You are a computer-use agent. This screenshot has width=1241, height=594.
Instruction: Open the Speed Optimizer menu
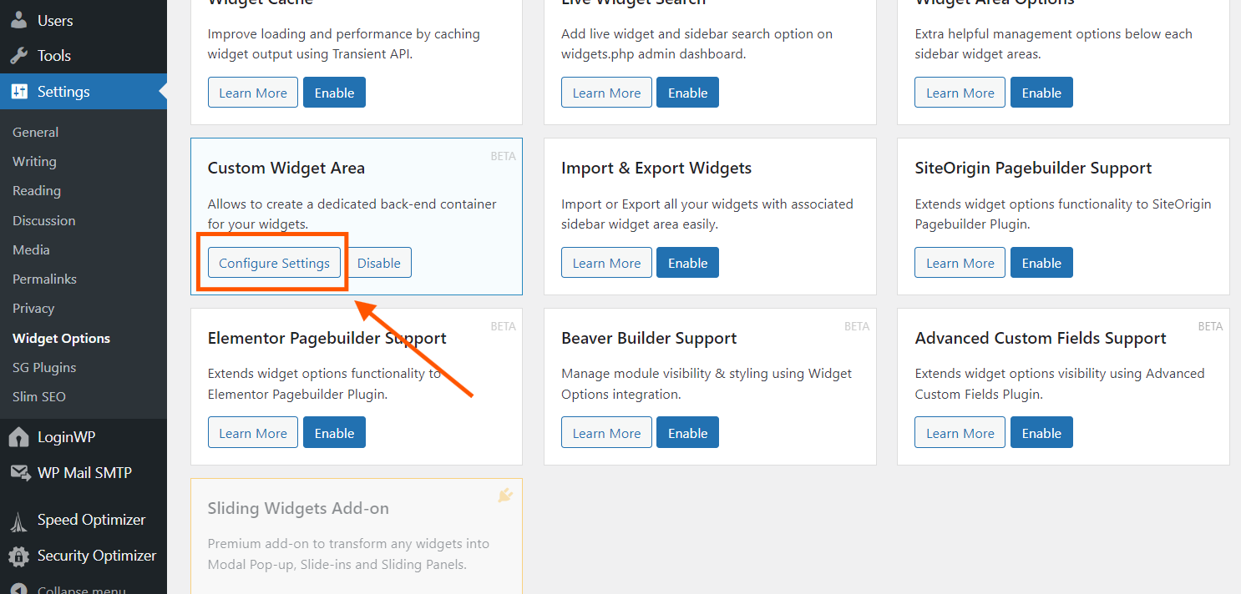pyautogui.click(x=84, y=520)
